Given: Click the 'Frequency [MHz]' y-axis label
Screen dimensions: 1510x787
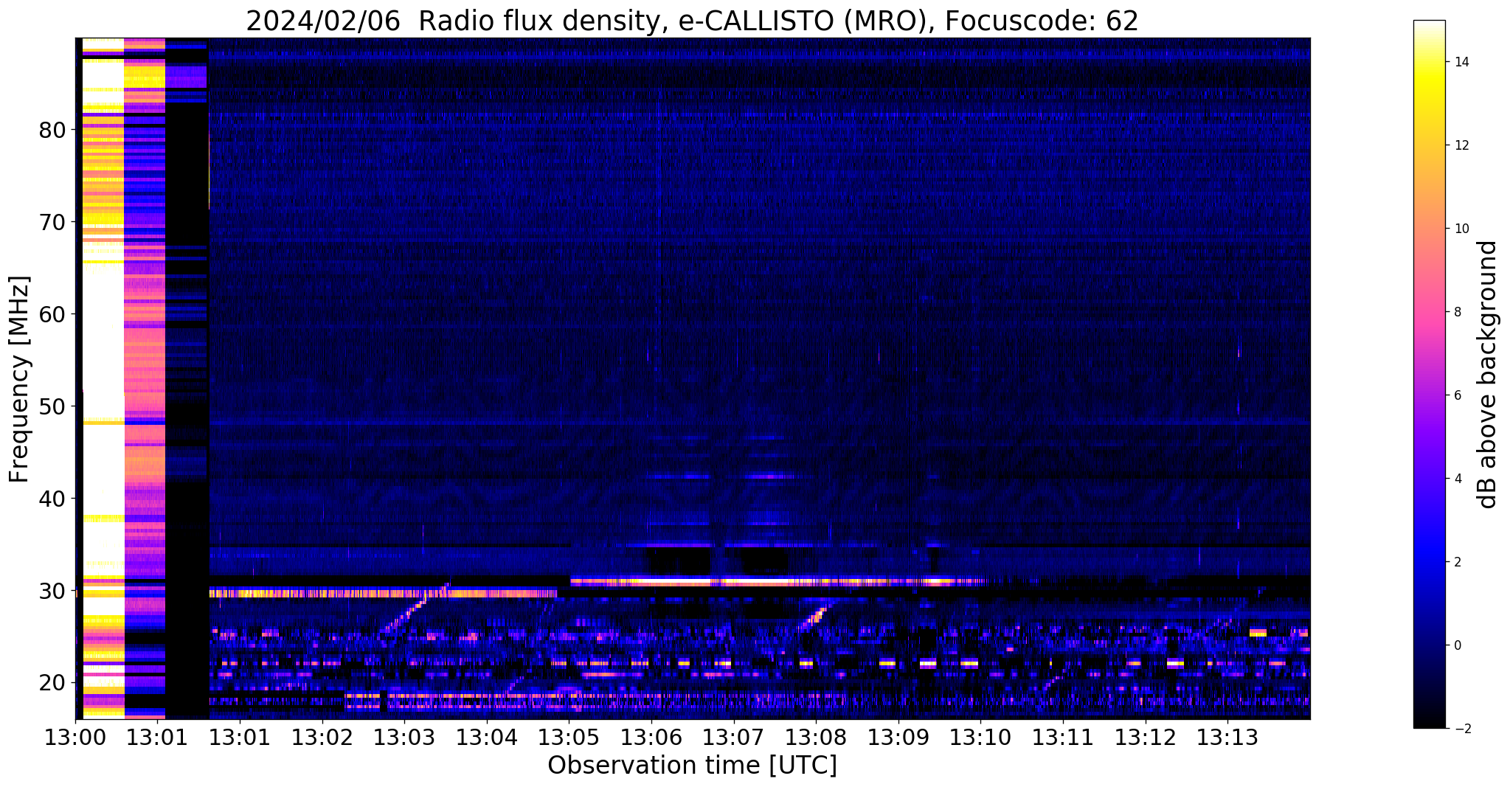Looking at the screenshot, I should [19, 379].
